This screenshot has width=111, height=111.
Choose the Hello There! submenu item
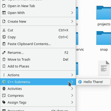93,82
